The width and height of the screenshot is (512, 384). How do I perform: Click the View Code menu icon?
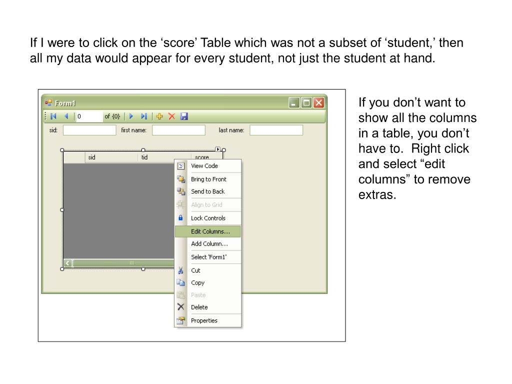coord(180,166)
